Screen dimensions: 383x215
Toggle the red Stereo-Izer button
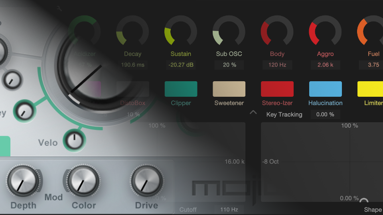277,89
